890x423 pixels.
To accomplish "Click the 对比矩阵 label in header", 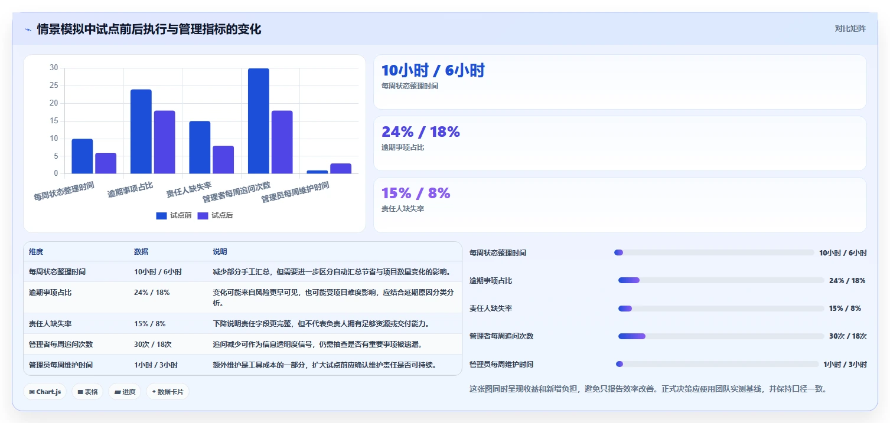I will [x=850, y=28].
